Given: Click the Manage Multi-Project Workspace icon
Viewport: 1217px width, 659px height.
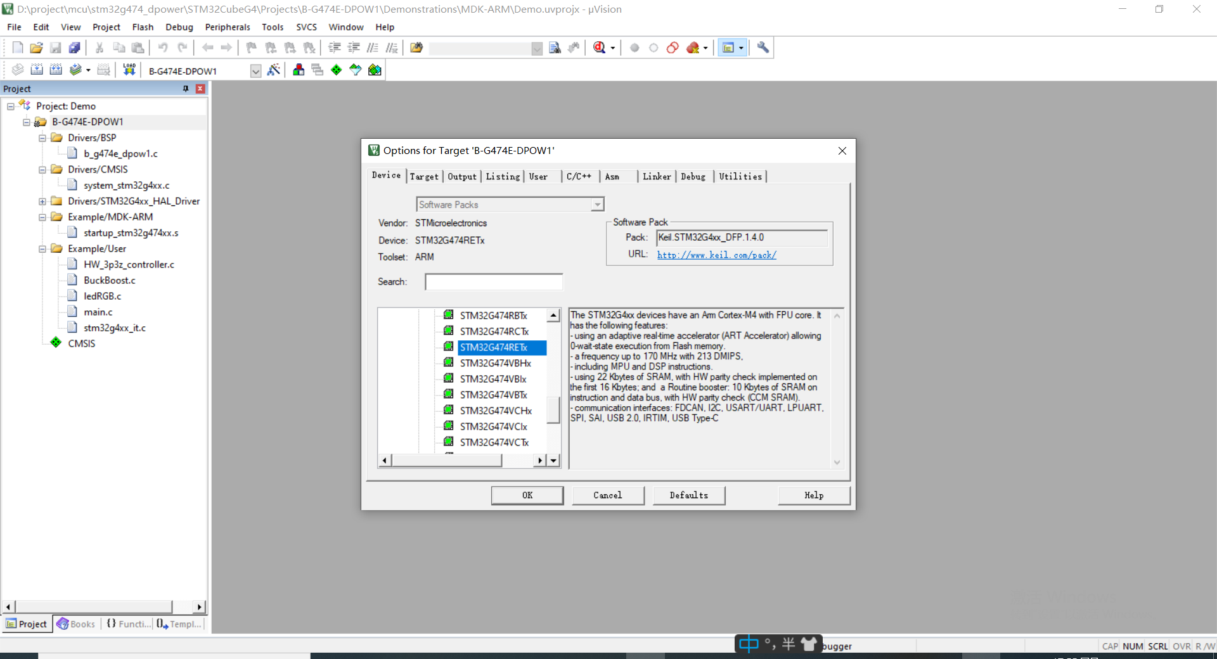Looking at the screenshot, I should tap(318, 70).
